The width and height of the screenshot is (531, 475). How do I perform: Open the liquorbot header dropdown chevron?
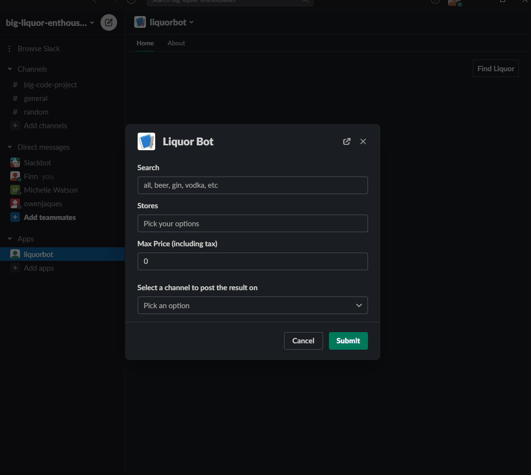tap(191, 22)
